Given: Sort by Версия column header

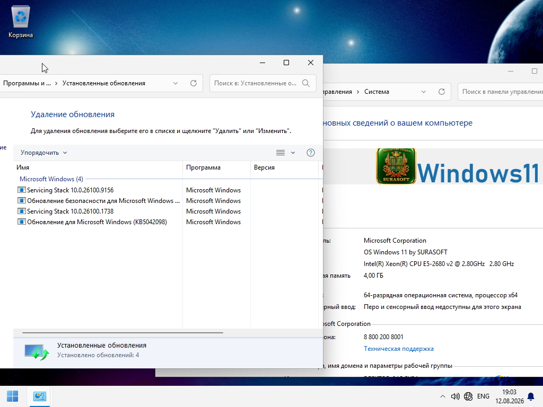Looking at the screenshot, I should 284,167.
